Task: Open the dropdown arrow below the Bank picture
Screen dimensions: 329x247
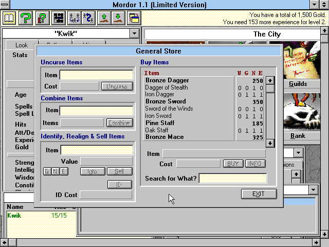Action: pos(298,153)
